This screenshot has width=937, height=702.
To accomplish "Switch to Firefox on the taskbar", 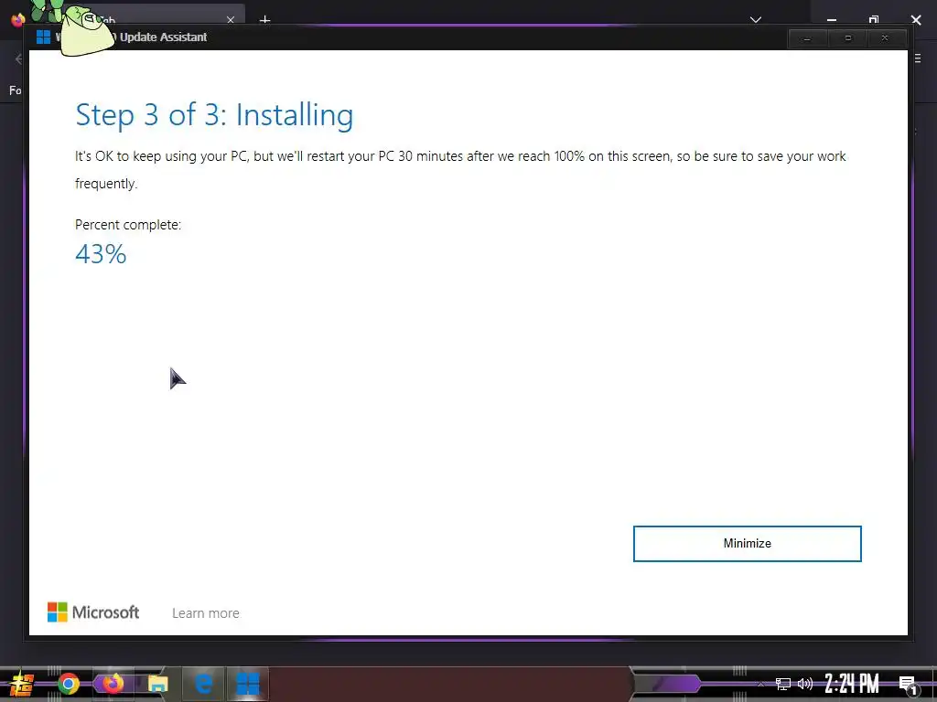I will (x=113, y=683).
